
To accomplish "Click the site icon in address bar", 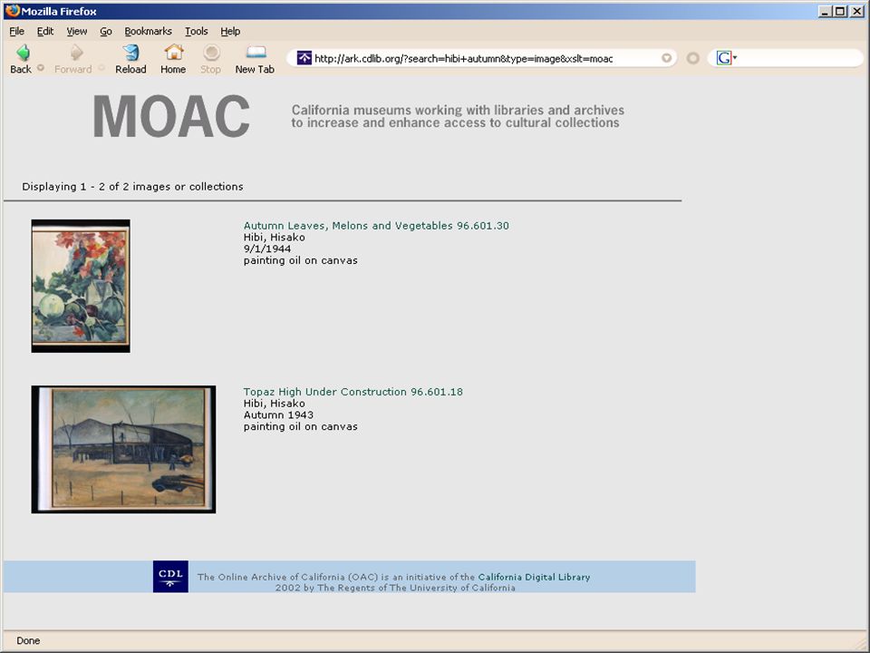I will pos(304,58).
